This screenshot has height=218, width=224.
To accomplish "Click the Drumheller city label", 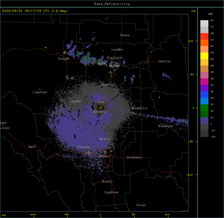I will tap(166, 126).
